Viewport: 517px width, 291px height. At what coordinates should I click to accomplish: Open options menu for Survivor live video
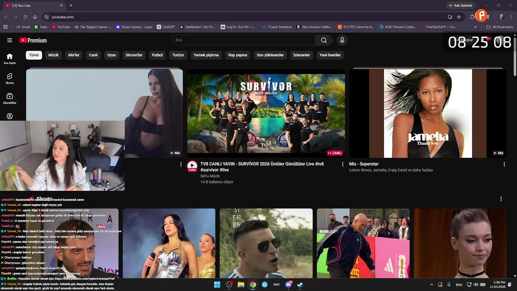coord(343,164)
